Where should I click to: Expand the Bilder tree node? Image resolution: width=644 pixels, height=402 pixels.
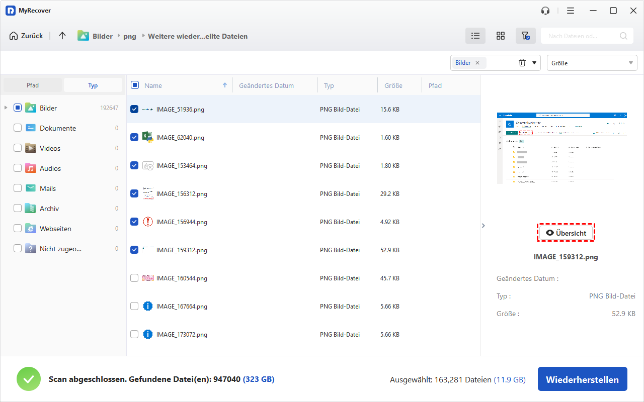(x=6, y=108)
